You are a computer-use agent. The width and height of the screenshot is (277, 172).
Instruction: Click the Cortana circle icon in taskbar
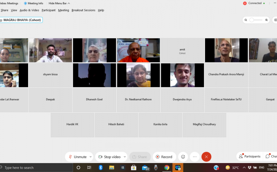pos(78,167)
